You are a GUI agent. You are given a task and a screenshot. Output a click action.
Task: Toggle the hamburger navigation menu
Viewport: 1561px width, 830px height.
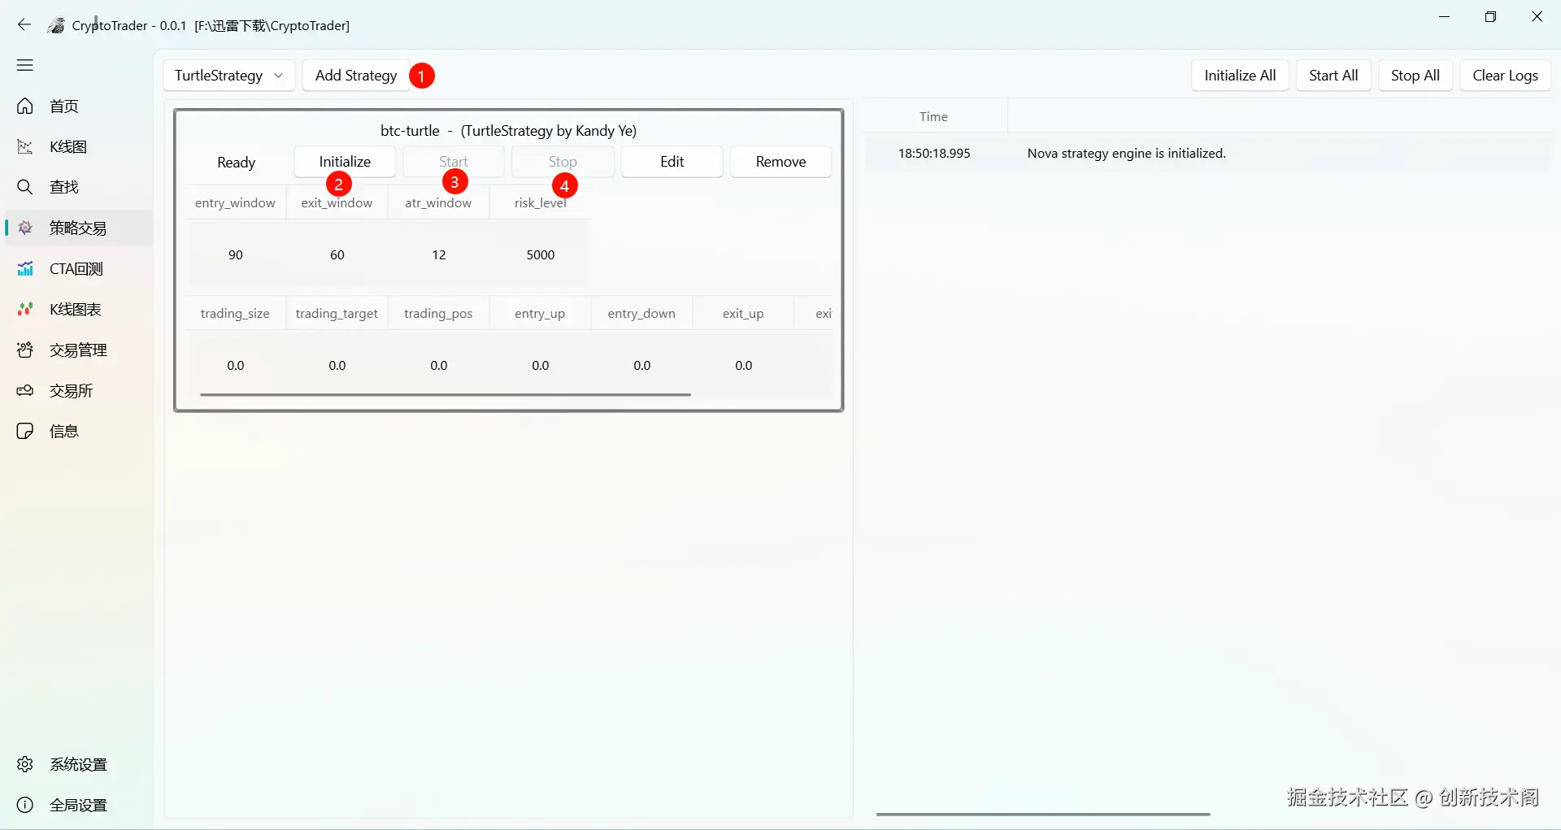tap(25, 65)
